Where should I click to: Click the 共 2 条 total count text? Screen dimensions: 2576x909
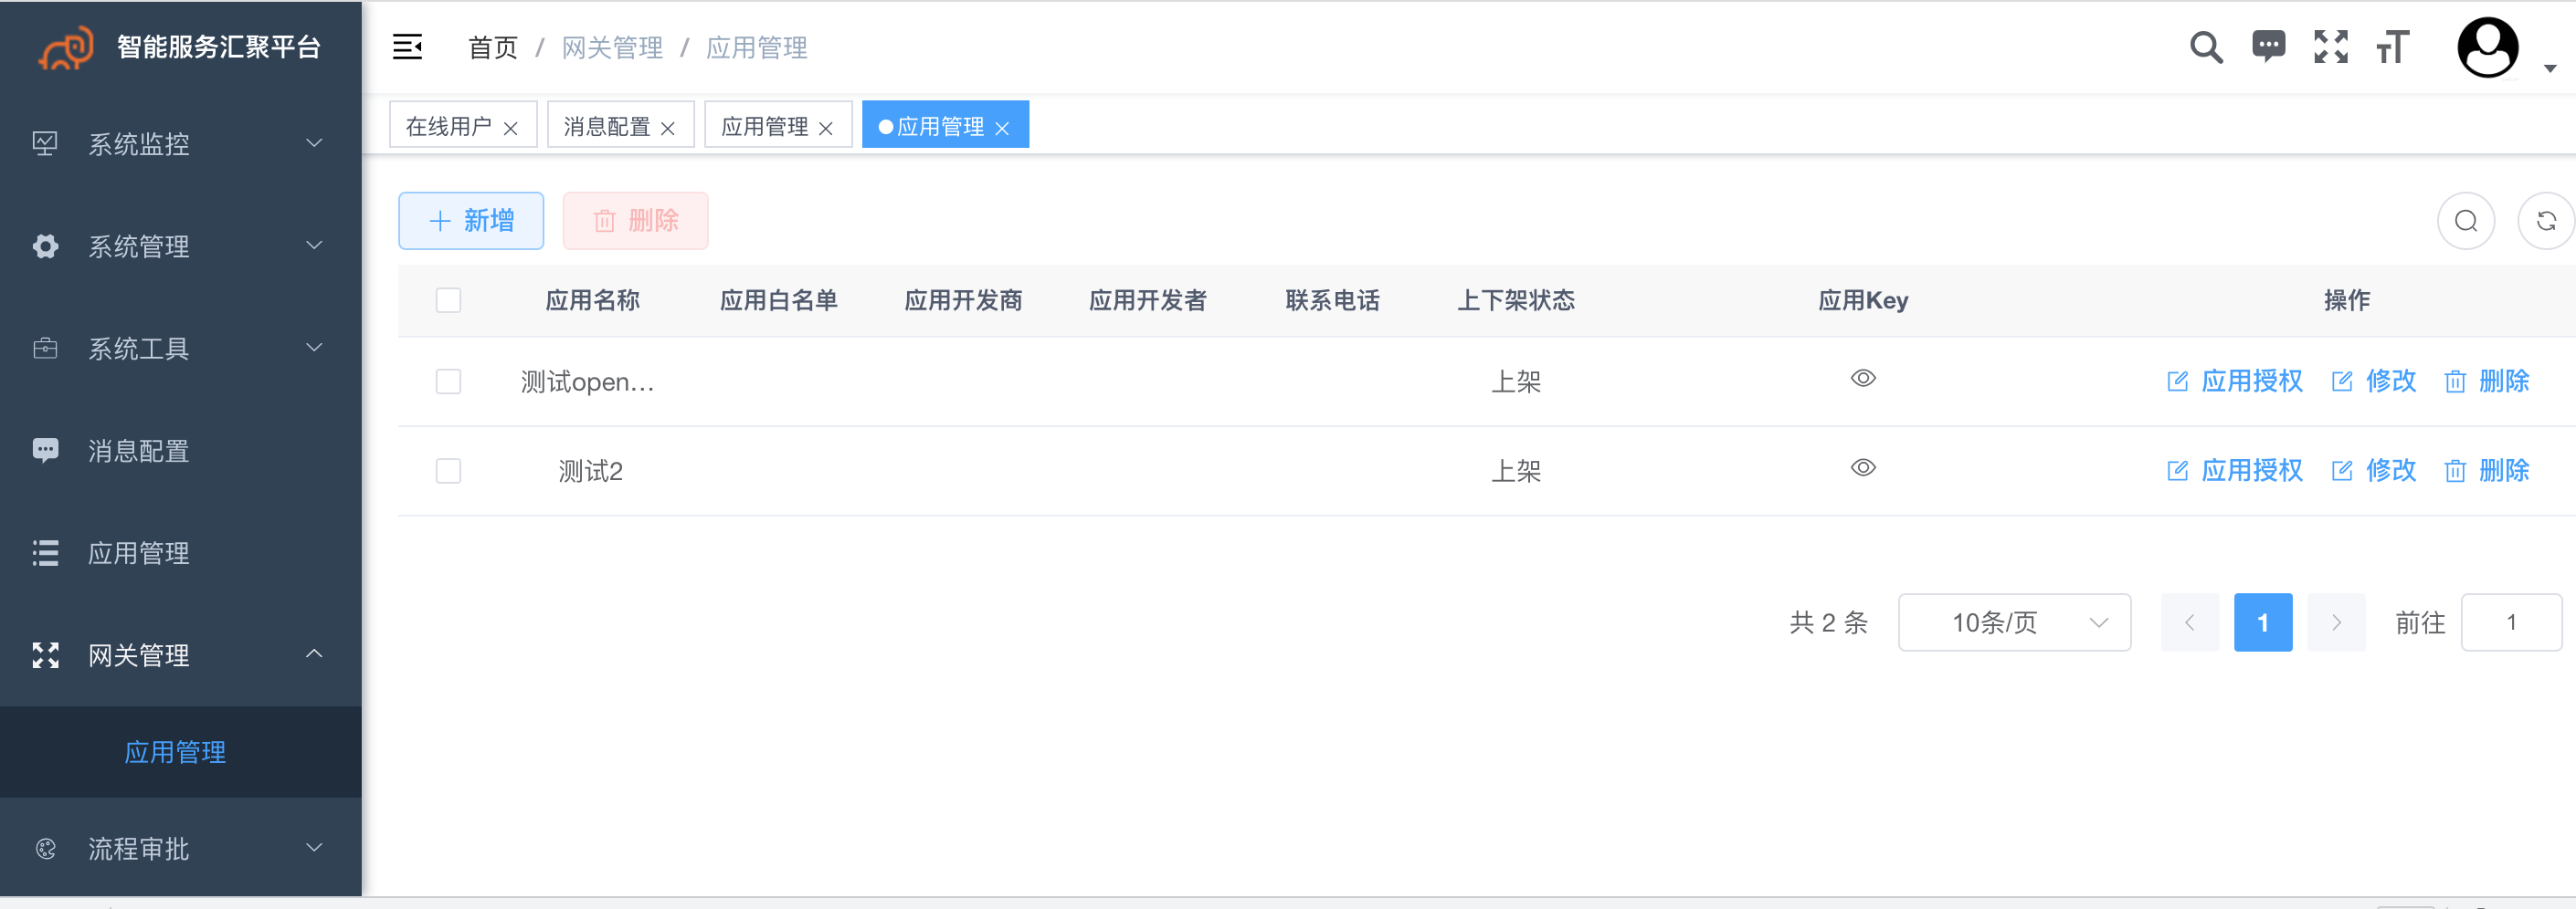[x=1828, y=622]
